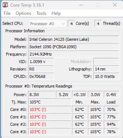This screenshot has width=123, height=138.
Task: Open the File menu
Action: point(7,13)
